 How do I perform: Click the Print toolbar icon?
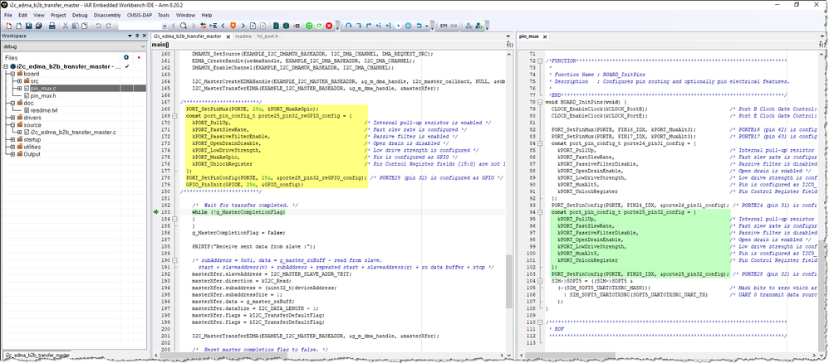tap(52, 26)
